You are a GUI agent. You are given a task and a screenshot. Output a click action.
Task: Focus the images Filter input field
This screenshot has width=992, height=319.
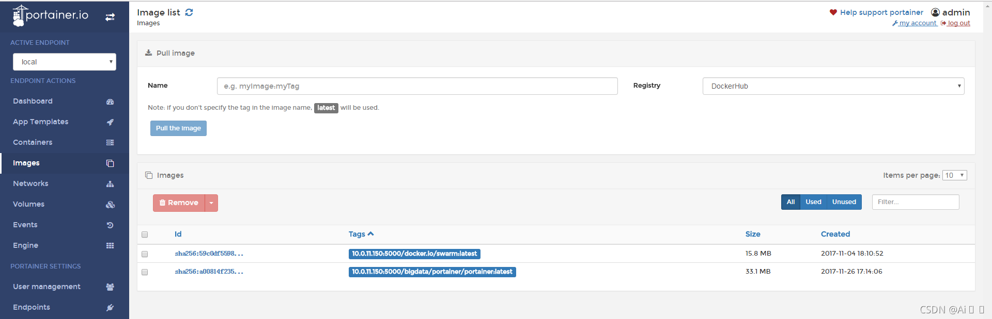click(x=916, y=202)
